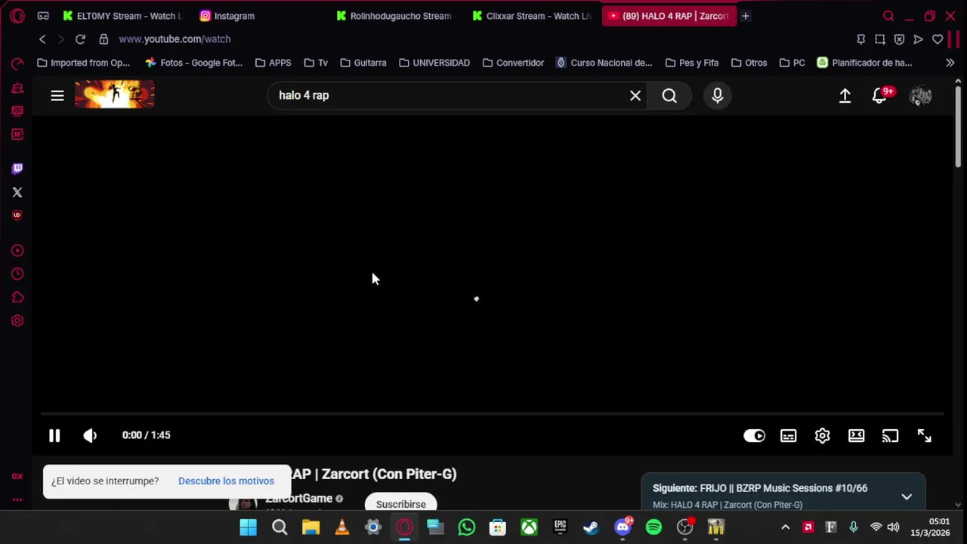Cast video to a TV
Image resolution: width=967 pixels, height=544 pixels.
(890, 436)
